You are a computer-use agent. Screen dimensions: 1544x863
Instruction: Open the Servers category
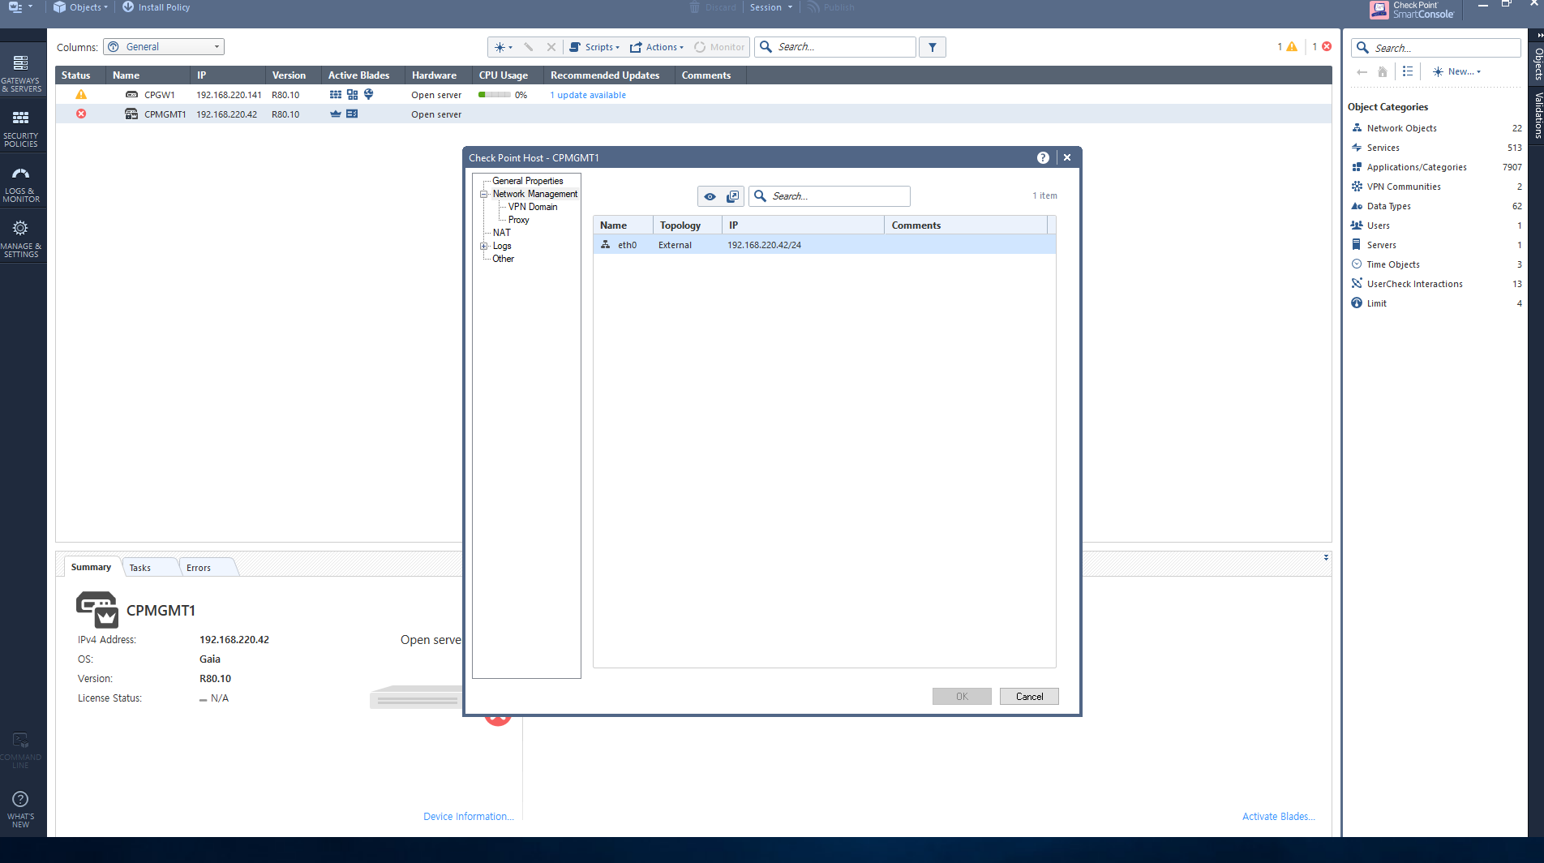click(x=1436, y=245)
